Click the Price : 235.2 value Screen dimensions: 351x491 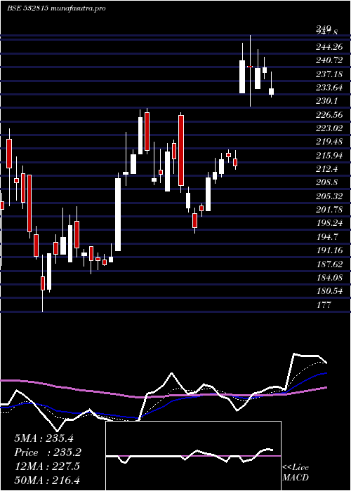[x=48, y=452]
